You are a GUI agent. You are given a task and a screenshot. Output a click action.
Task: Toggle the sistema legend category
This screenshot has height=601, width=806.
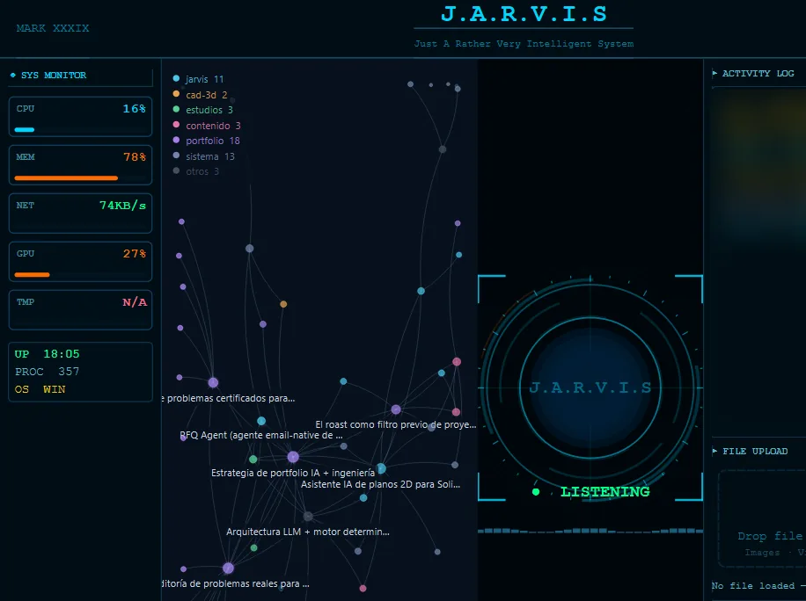[x=203, y=156]
